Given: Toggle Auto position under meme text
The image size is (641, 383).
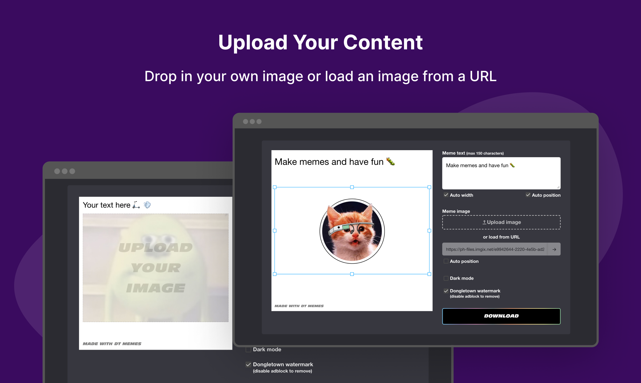Looking at the screenshot, I should point(528,195).
